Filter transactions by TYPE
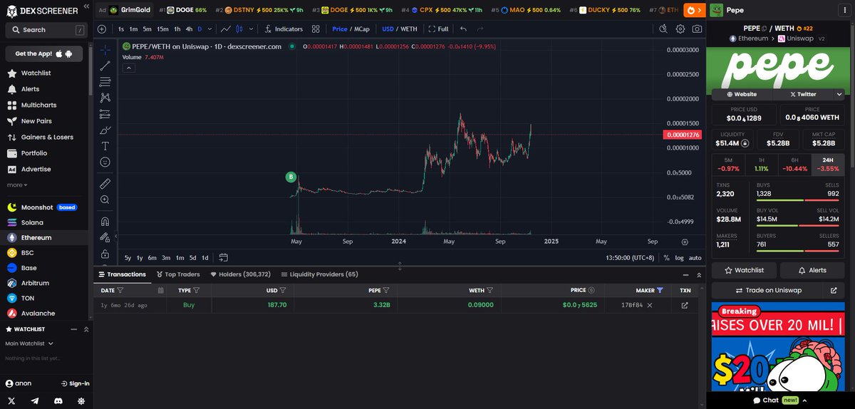 tap(196, 291)
